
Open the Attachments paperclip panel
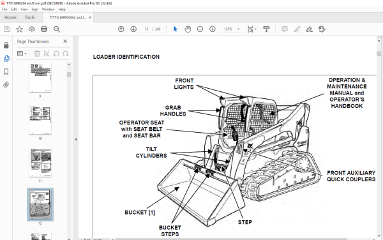pos(6,85)
